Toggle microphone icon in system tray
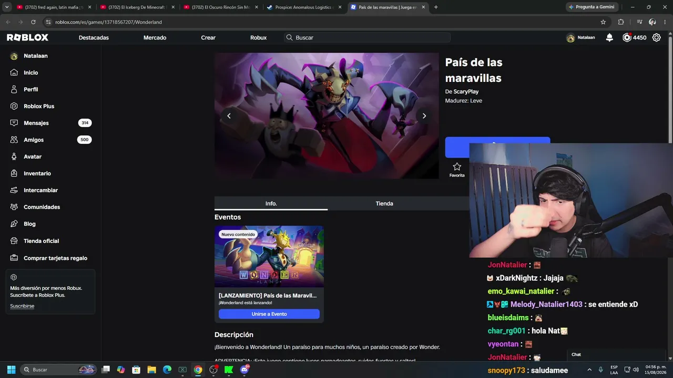 tap(600, 370)
